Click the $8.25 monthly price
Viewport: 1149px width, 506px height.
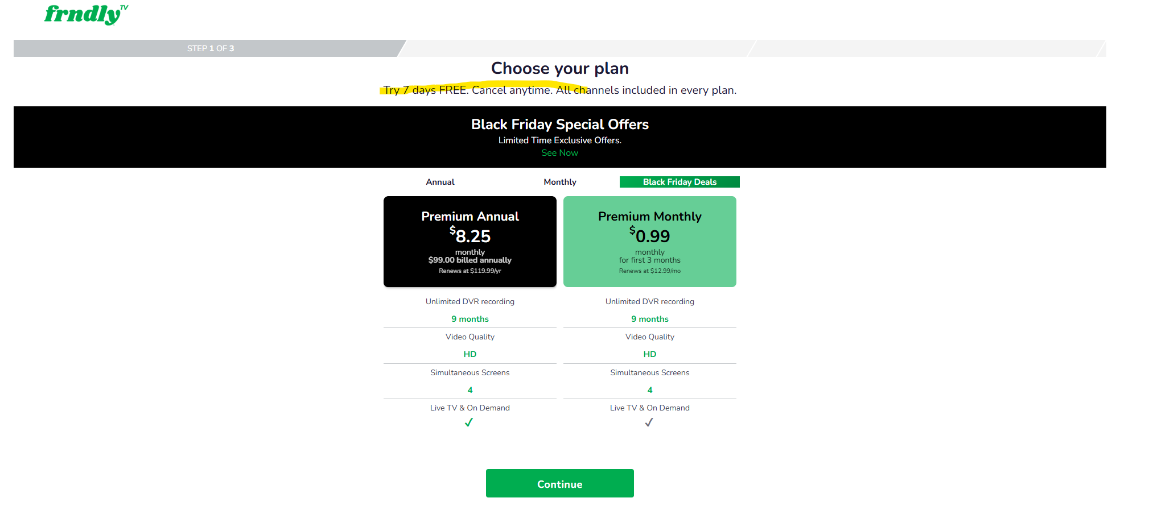470,236
